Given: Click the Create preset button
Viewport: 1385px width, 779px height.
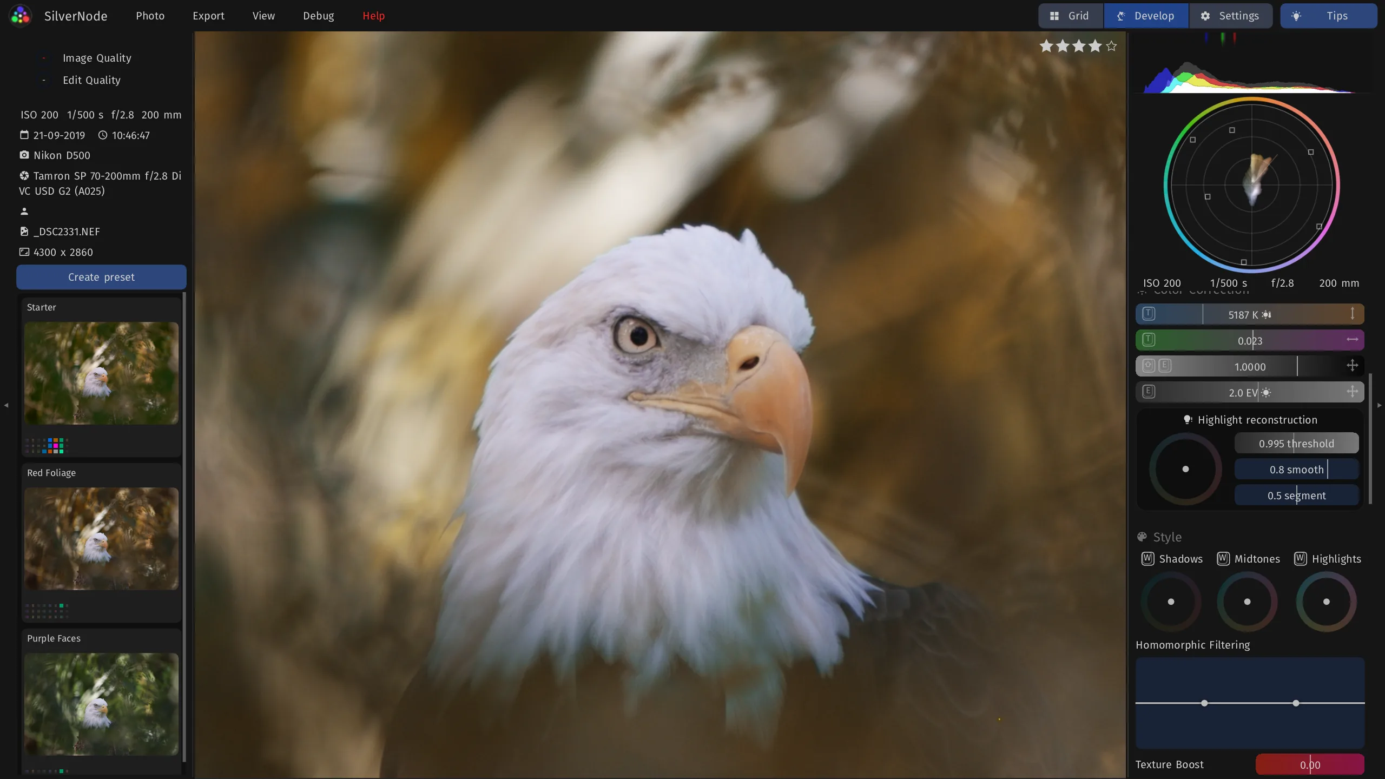Looking at the screenshot, I should [101, 277].
